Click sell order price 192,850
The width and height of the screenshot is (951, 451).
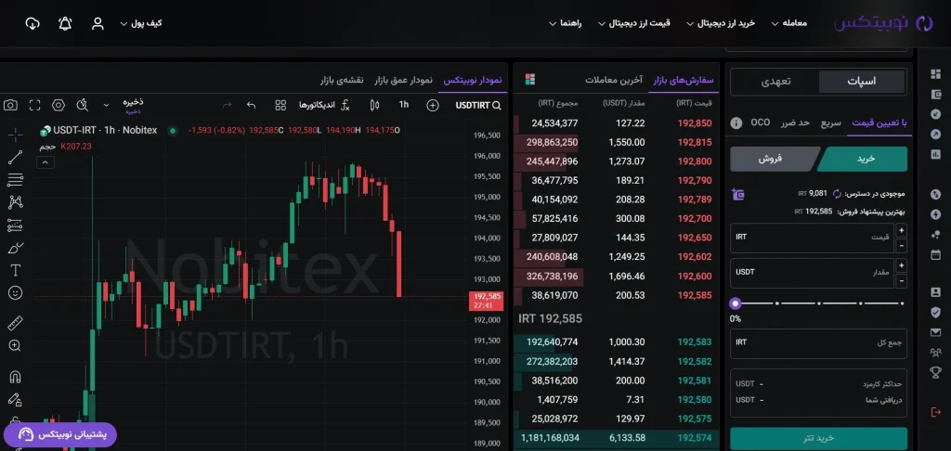(x=695, y=123)
